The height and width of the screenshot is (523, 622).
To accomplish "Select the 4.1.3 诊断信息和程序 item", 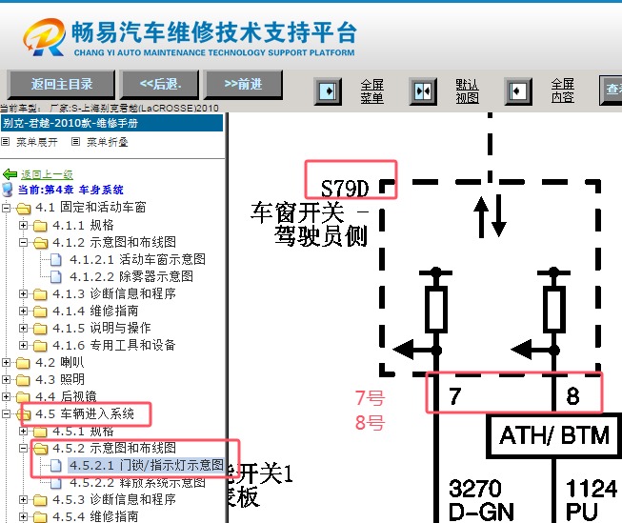I will (114, 293).
